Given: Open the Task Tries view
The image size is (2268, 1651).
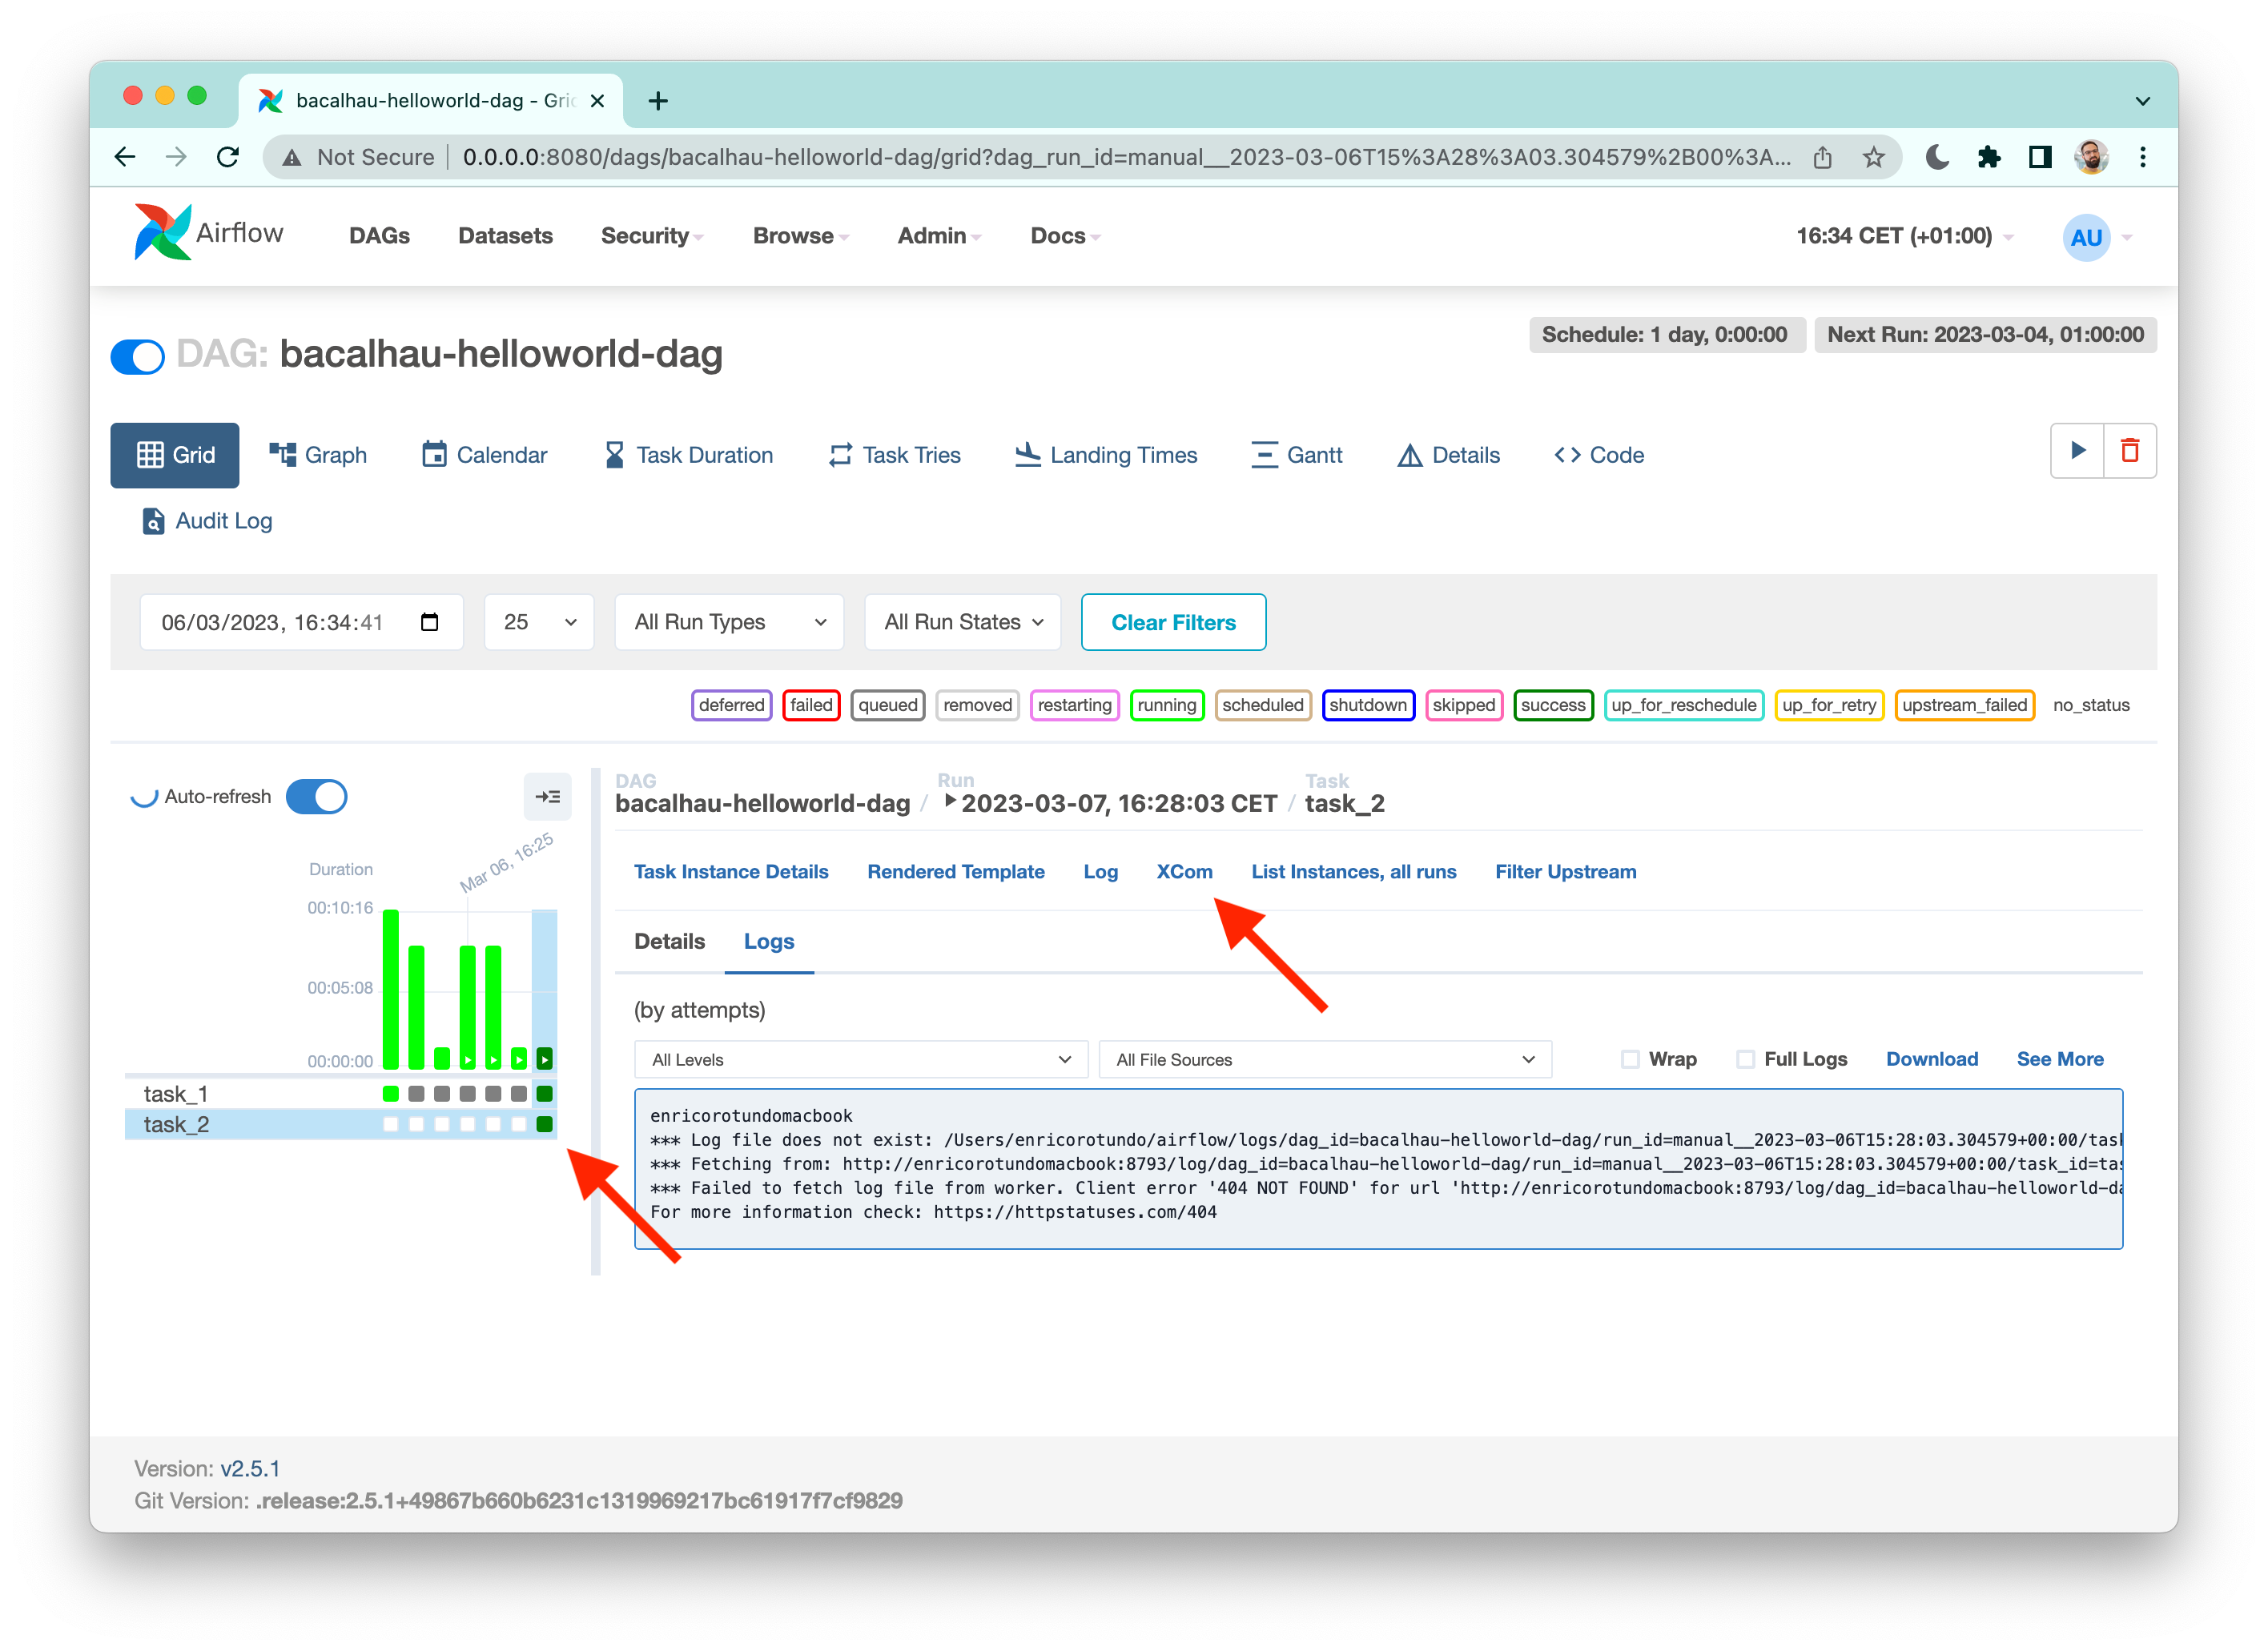Looking at the screenshot, I should coord(895,455).
